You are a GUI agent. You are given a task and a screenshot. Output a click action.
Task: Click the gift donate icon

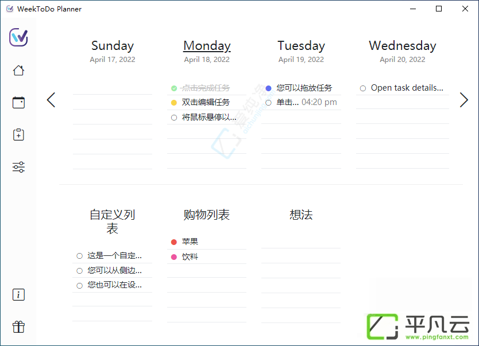[18, 327]
